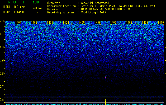The image size is (166, 105).
Task: Click the Receiving Location field label
Action: pos(61,6)
